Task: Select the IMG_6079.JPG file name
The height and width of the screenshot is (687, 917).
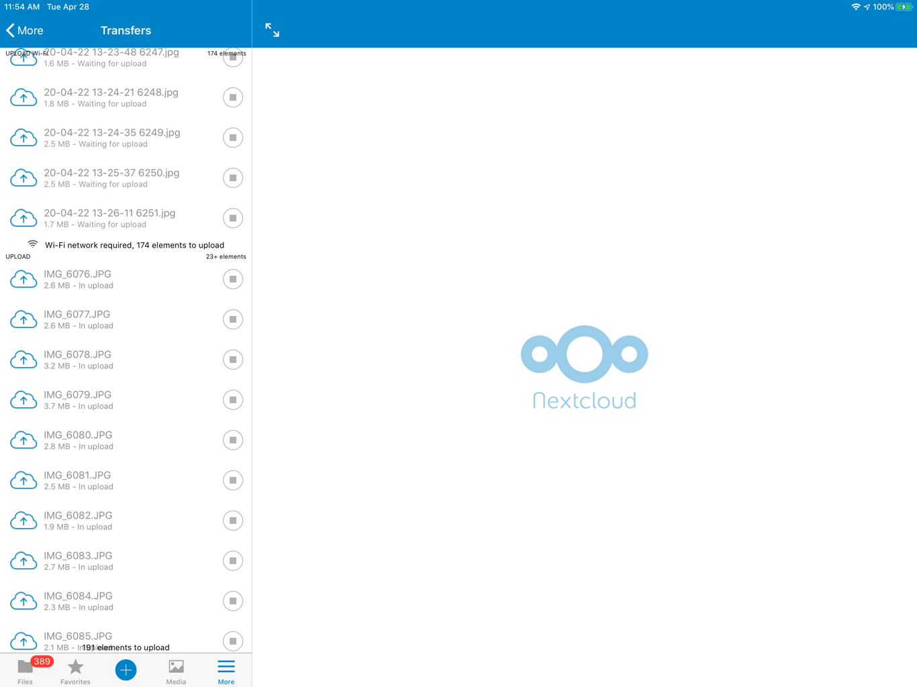Action: (77, 395)
